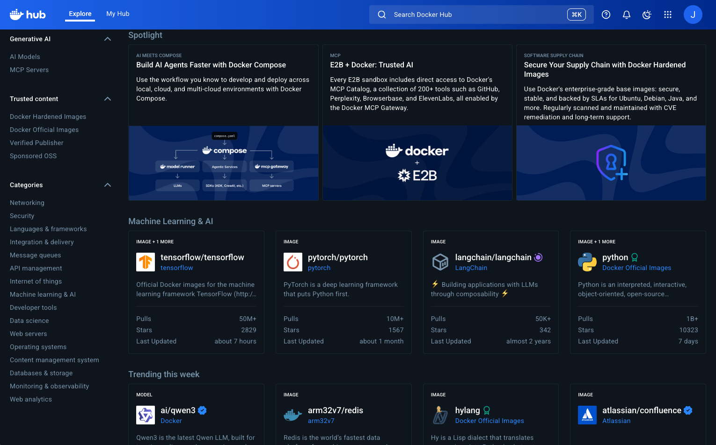The width and height of the screenshot is (716, 445).
Task: Open the help question mark icon
Action: click(x=606, y=15)
